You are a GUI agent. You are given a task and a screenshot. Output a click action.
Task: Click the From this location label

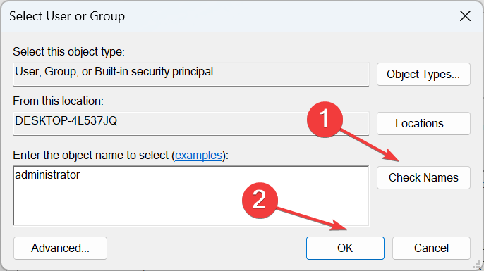pos(58,101)
